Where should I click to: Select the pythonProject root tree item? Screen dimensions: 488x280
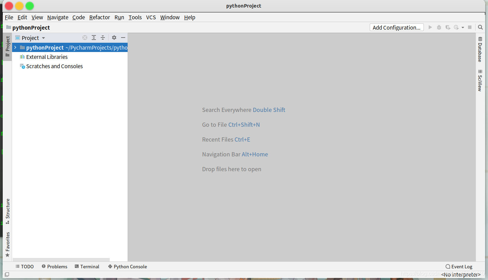click(70, 48)
